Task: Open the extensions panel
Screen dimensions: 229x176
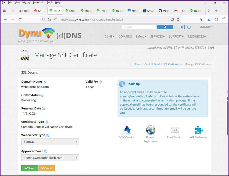Action: point(217,19)
